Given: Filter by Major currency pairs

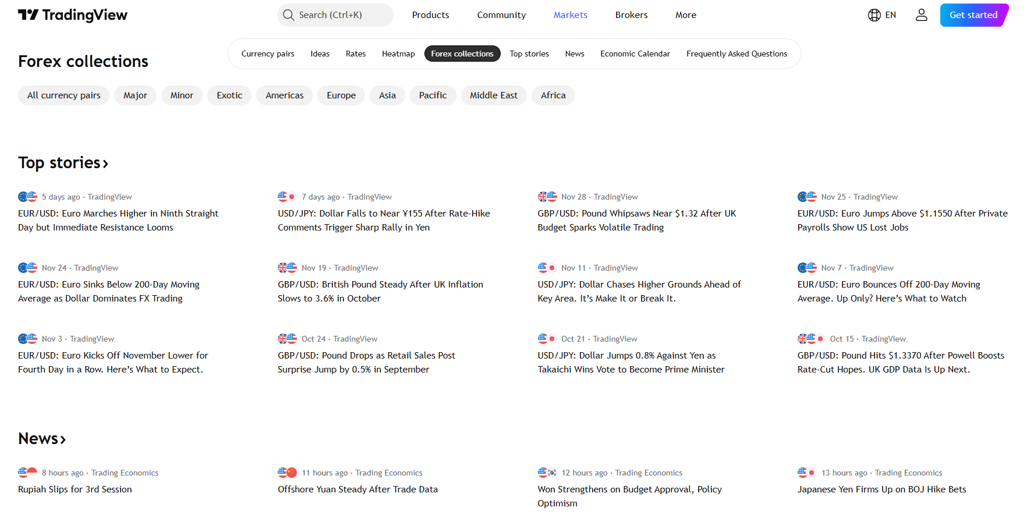Looking at the screenshot, I should 135,95.
